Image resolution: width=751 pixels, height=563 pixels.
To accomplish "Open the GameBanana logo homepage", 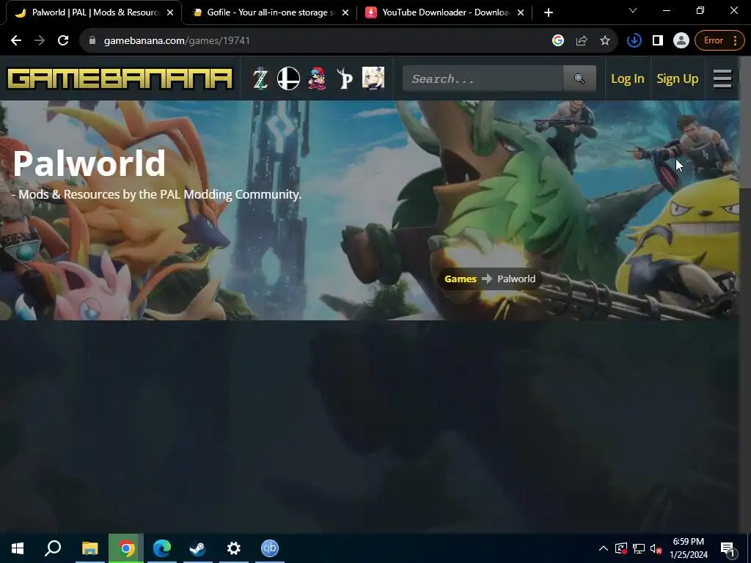I will 120,79.
